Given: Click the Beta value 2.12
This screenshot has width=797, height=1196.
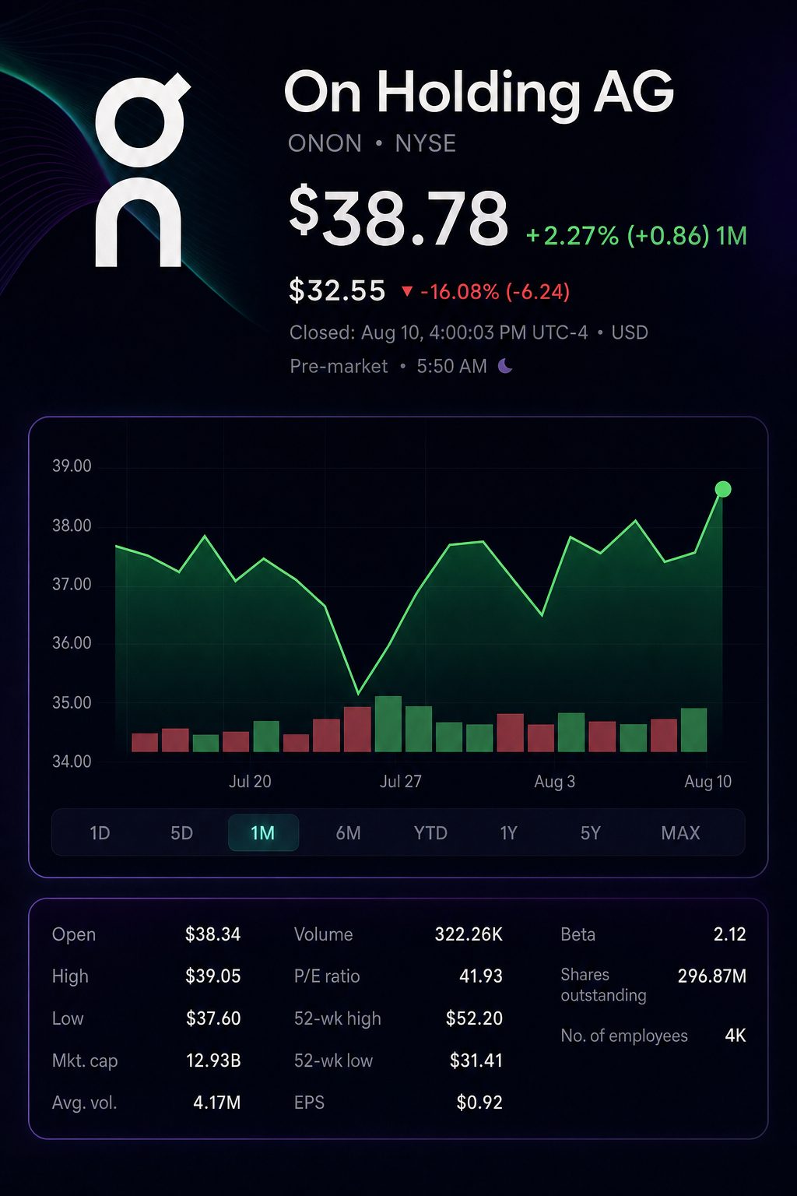Looking at the screenshot, I should (729, 934).
